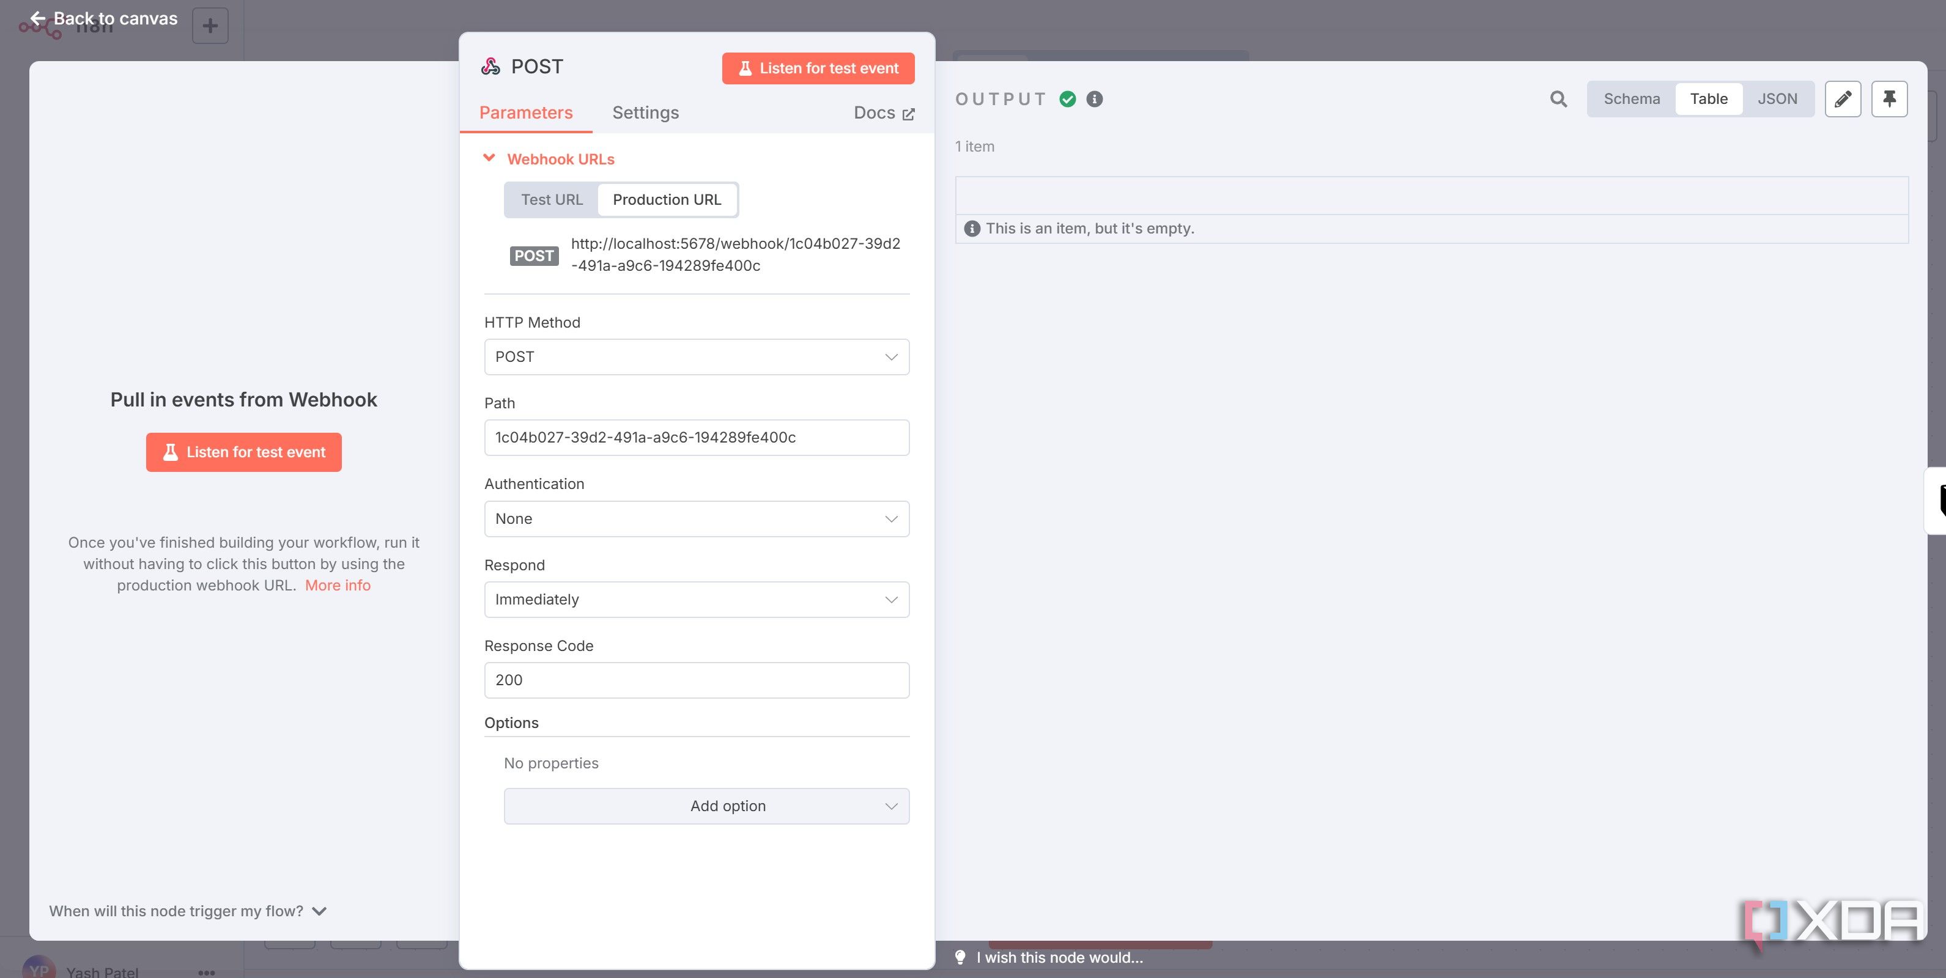Click the POST node title text
Screen dimensions: 1946x978
(x=537, y=67)
